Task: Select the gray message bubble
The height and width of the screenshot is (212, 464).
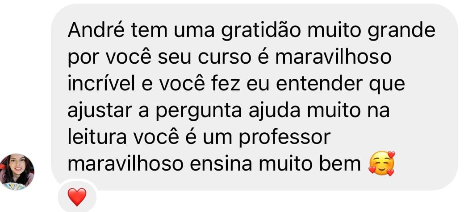Action: (255, 97)
